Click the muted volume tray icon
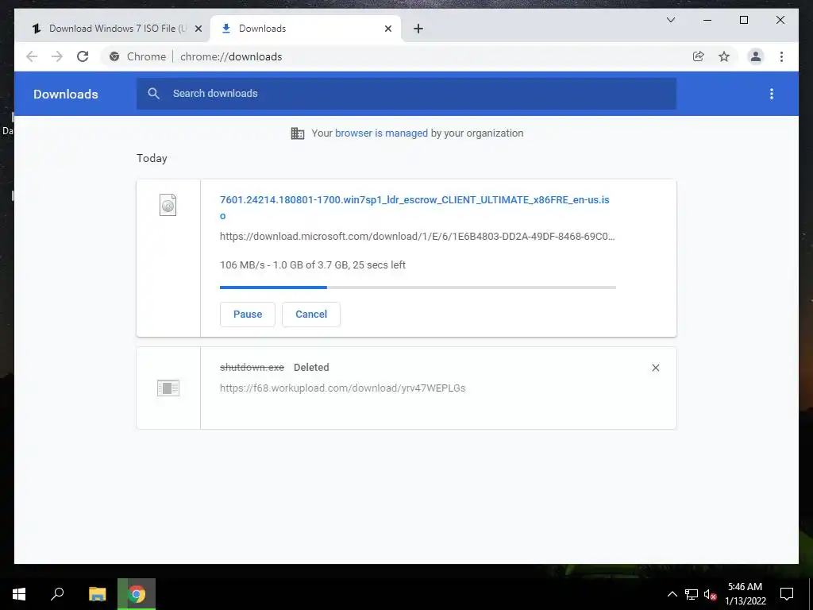The image size is (813, 610). tap(710, 594)
